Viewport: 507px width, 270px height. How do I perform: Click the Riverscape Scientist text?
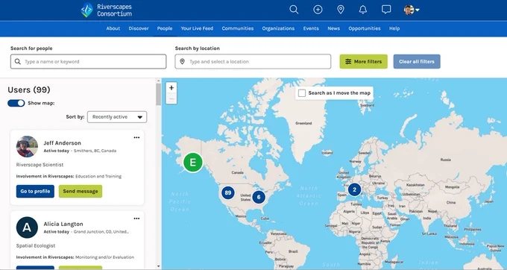40,165
